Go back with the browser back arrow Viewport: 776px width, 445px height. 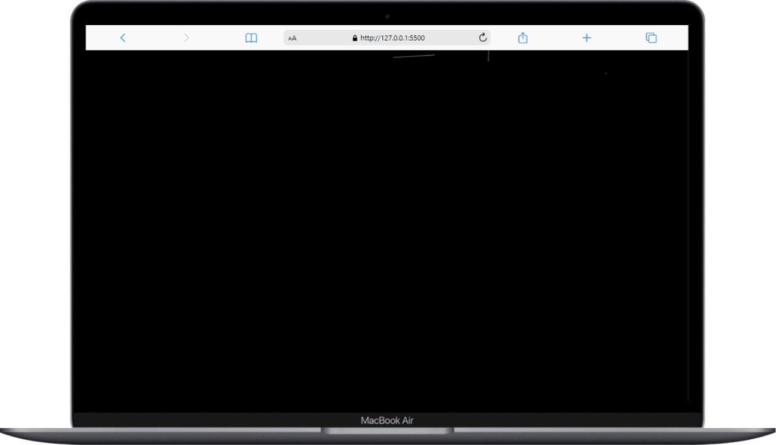123,38
